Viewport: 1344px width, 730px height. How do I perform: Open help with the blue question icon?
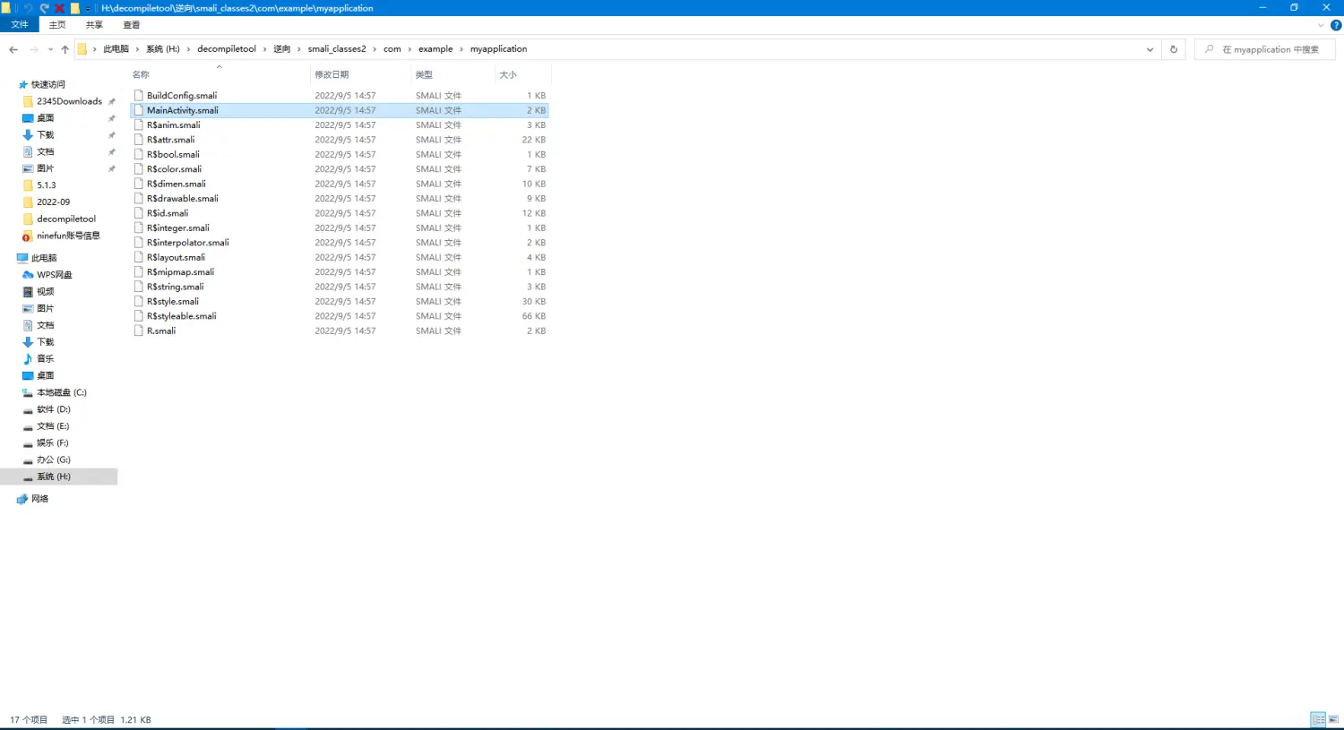(x=1336, y=25)
